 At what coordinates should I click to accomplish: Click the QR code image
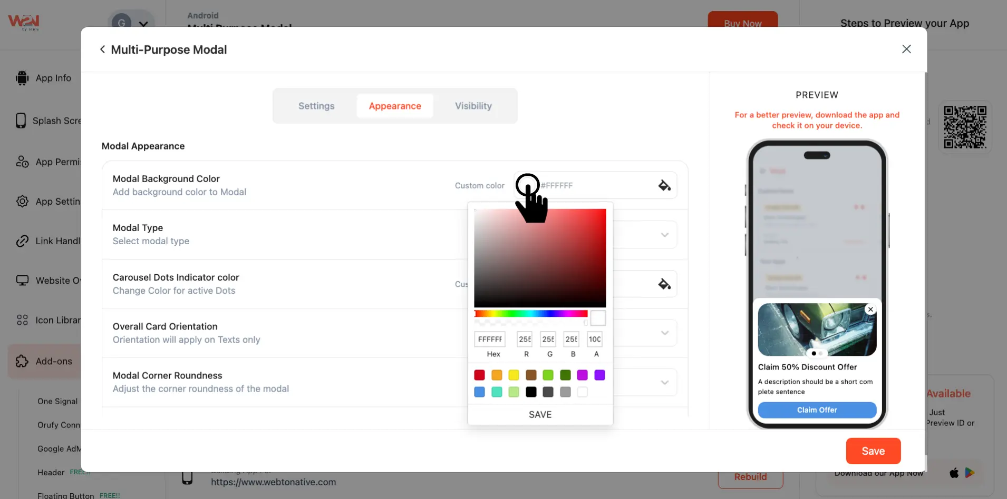pos(965,127)
